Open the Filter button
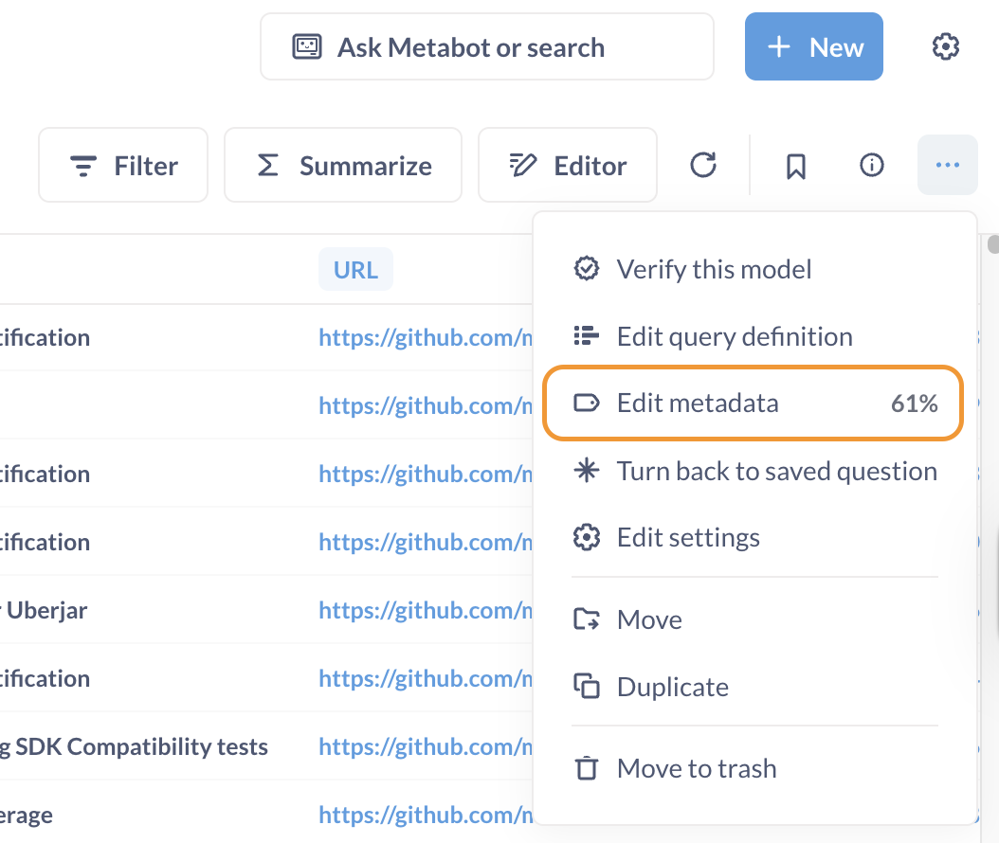The image size is (999, 843). (x=123, y=166)
